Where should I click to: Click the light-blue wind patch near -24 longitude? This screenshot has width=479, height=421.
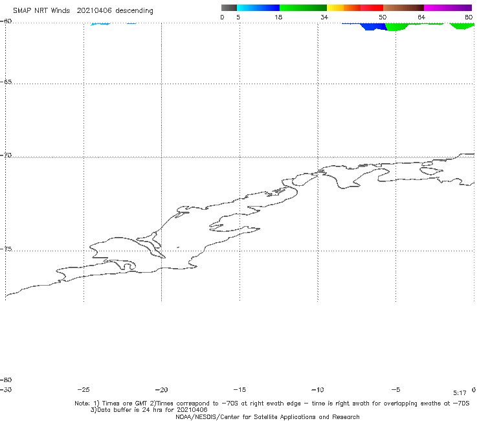point(100,24)
